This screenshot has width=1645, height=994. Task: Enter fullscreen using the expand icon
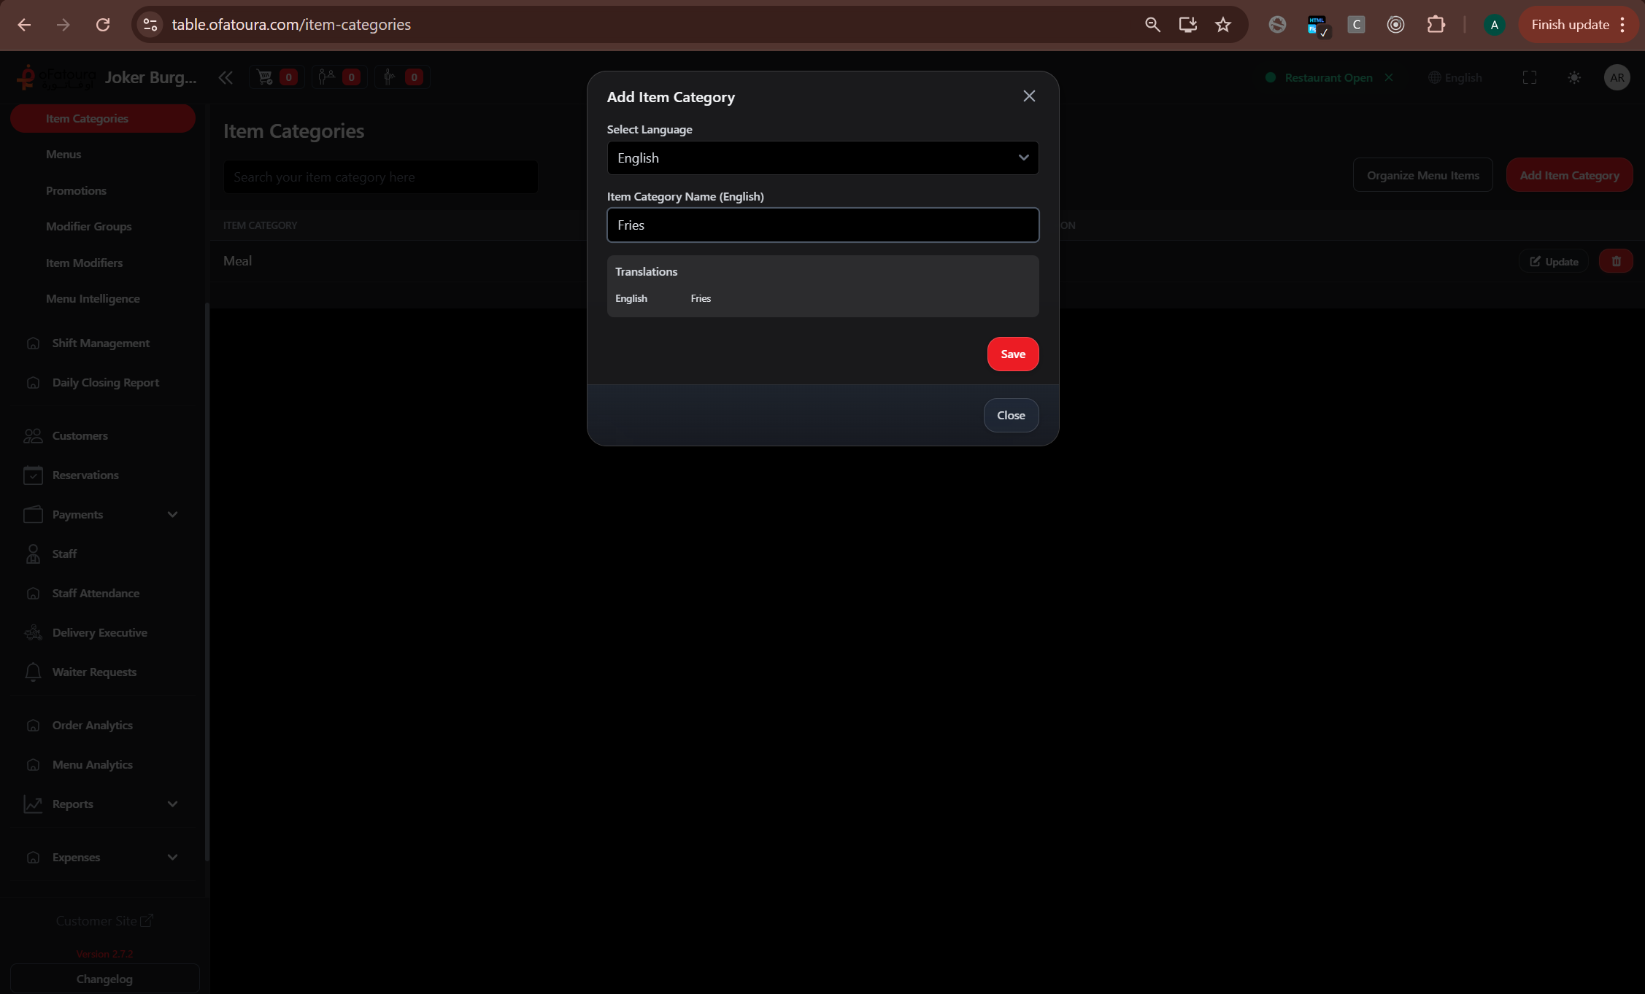tap(1530, 77)
